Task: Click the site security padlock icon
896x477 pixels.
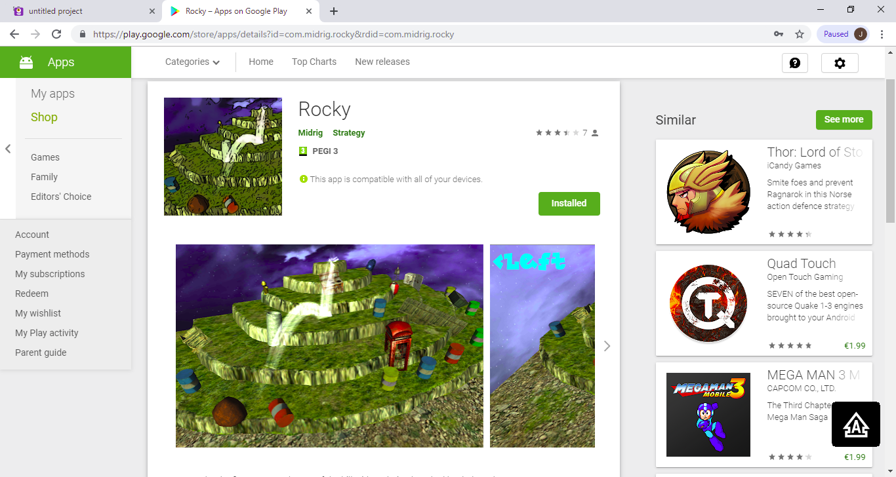Action: pos(83,34)
